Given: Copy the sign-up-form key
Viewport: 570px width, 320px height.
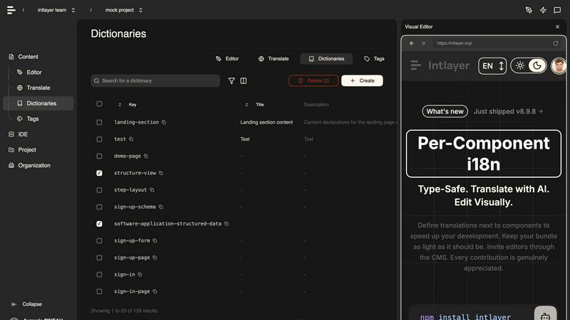Looking at the screenshot, I should click(155, 241).
